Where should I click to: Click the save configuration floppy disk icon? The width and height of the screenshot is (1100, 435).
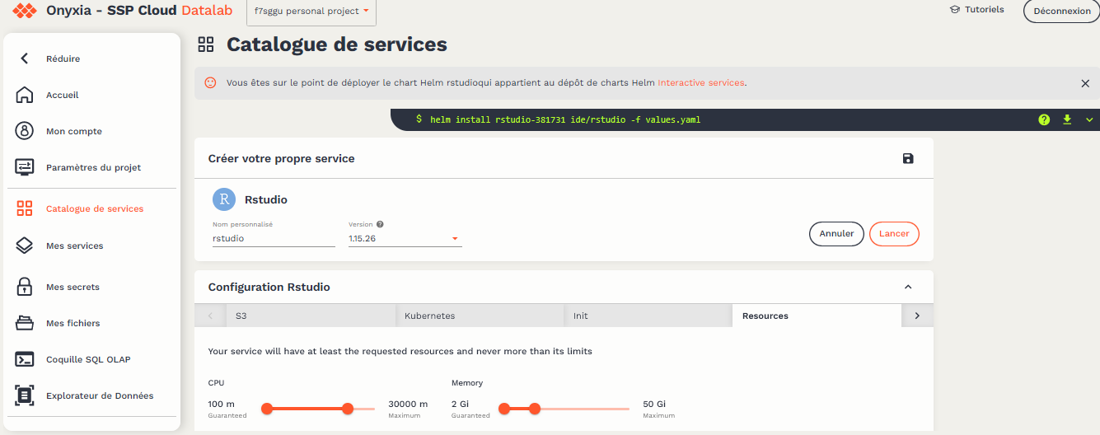point(908,158)
